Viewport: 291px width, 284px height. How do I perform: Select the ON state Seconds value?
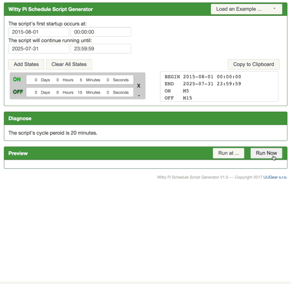point(107,80)
